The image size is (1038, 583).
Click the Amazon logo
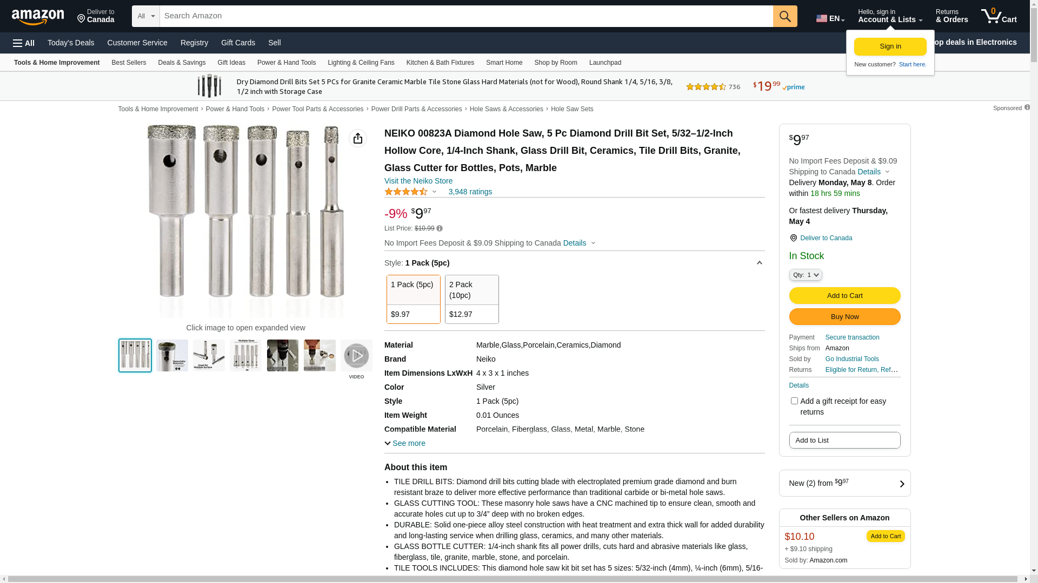pyautogui.click(x=38, y=17)
